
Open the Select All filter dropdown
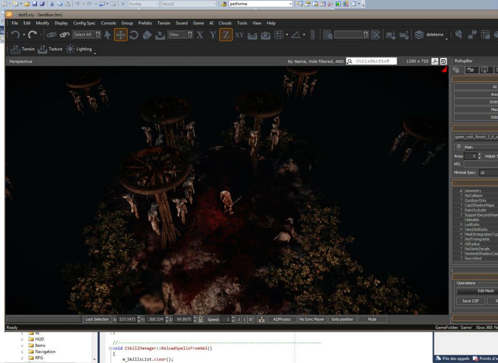87,35
